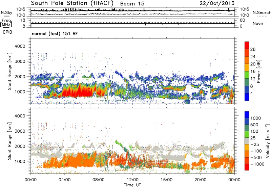Click the '12:00' time axis label
The height and width of the screenshot is (187, 271).
[x=132, y=180]
